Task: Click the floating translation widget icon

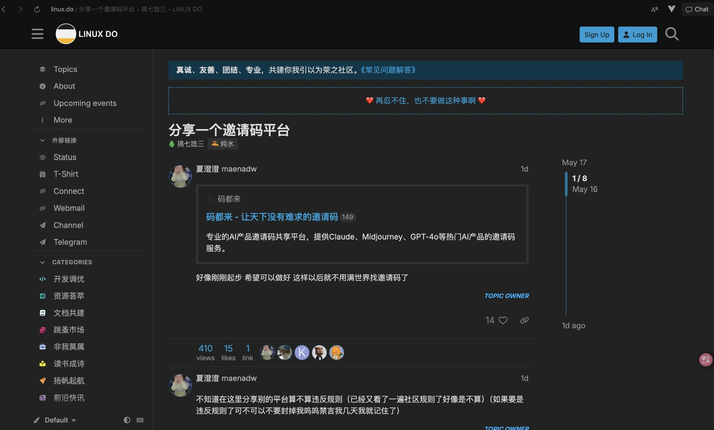Action: point(705,359)
